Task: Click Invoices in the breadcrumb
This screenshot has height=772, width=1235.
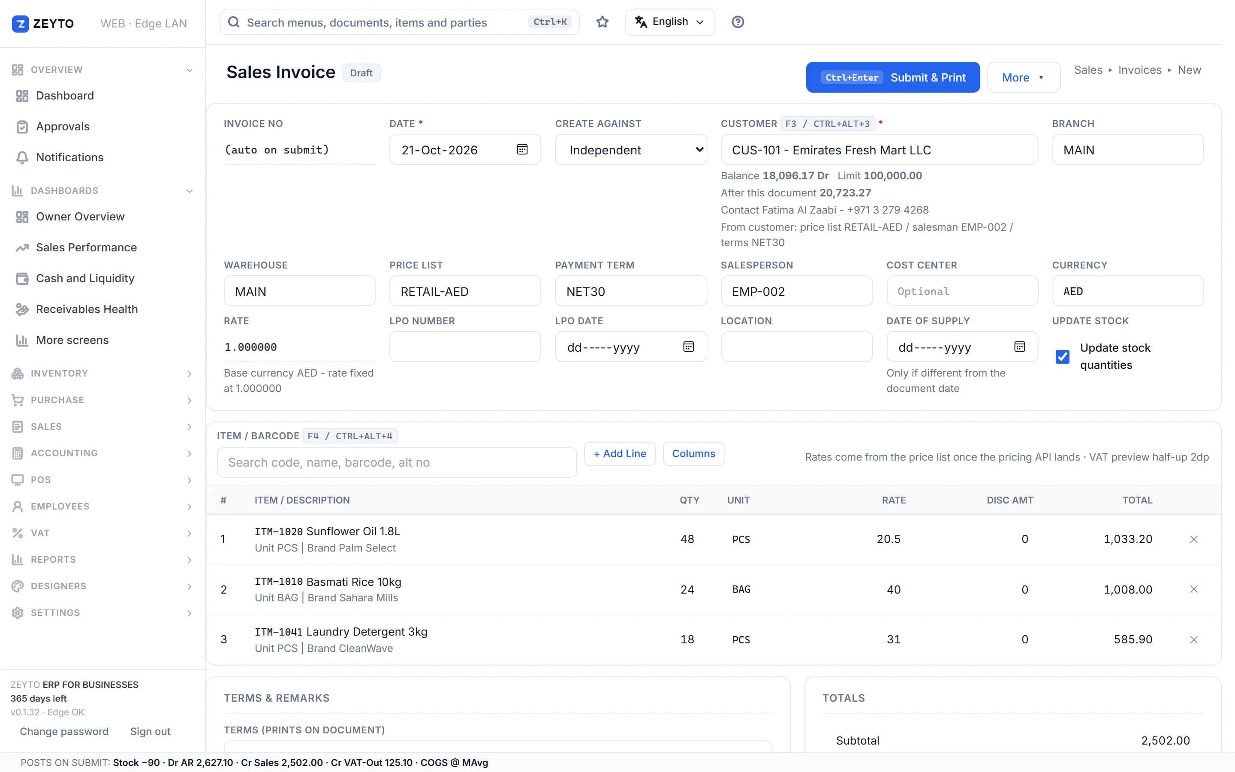Action: [x=1139, y=70]
